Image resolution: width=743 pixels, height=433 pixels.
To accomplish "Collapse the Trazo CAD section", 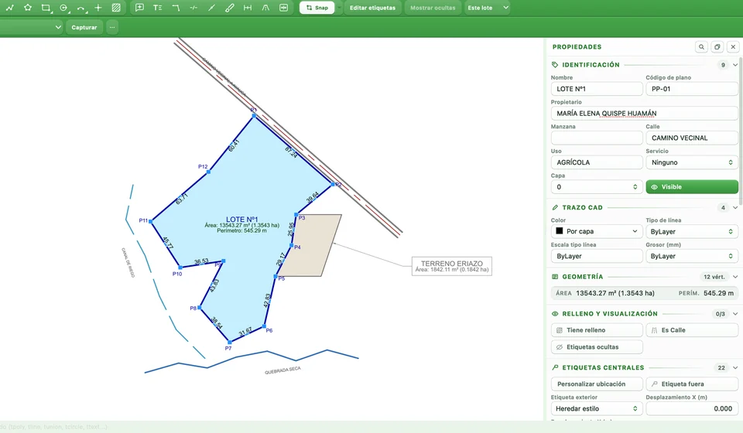I will [735, 207].
